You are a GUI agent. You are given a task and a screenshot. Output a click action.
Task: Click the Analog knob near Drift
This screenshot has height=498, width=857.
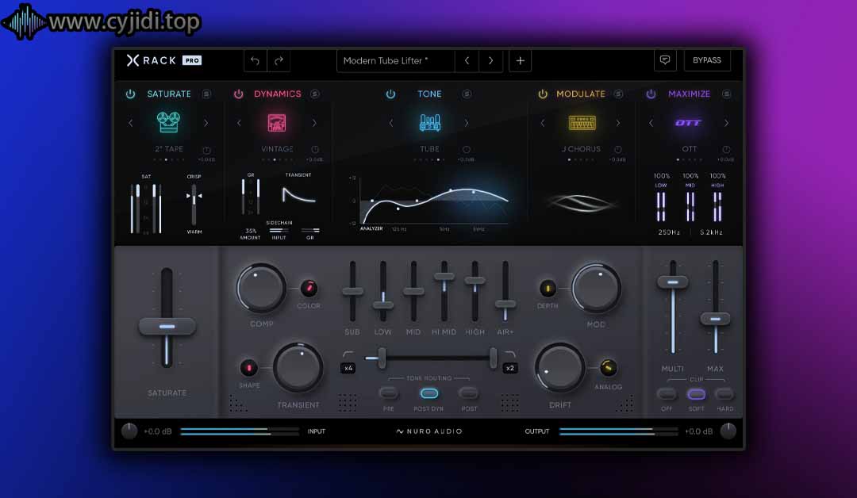[608, 367]
